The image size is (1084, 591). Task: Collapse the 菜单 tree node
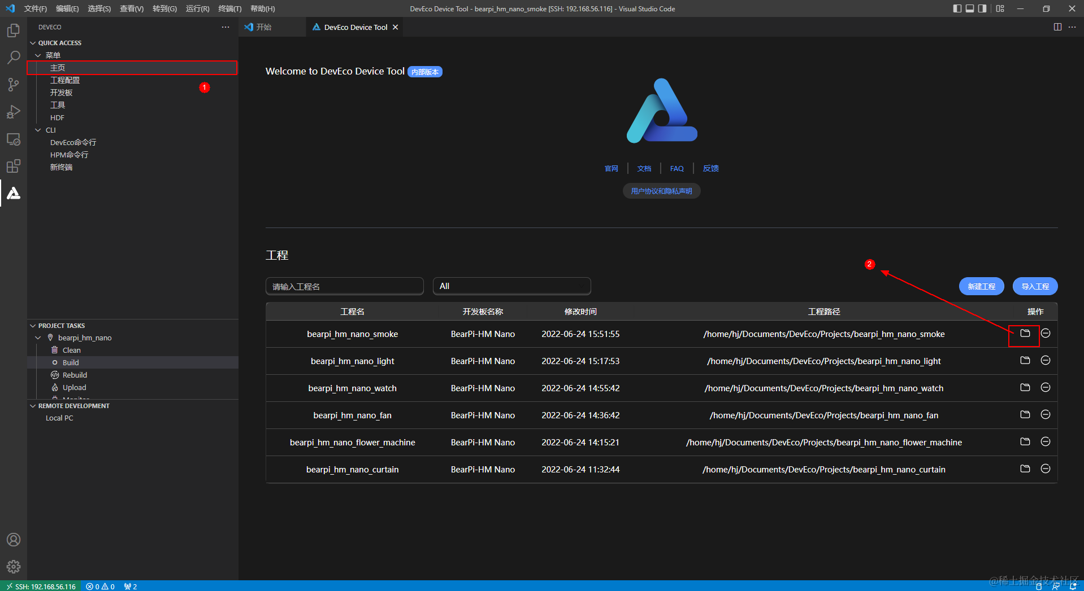[x=38, y=55]
